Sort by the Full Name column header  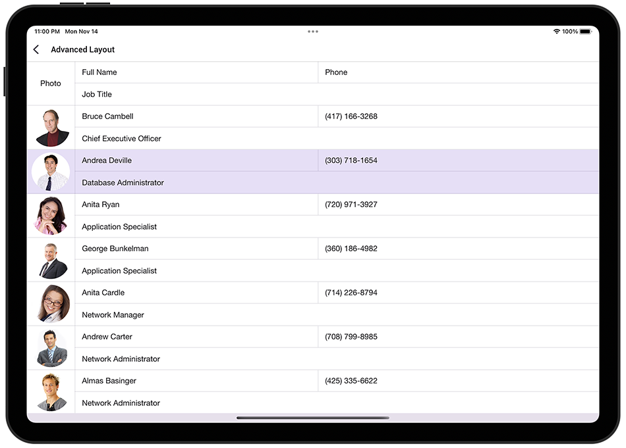click(99, 72)
